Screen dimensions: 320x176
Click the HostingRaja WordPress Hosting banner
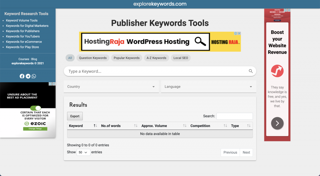point(160,42)
